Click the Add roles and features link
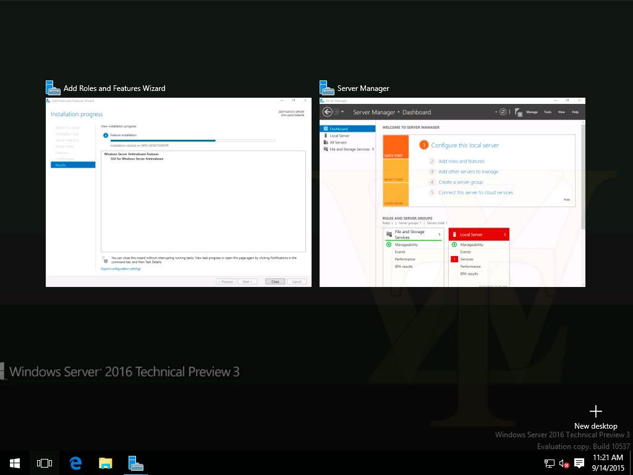The width and height of the screenshot is (633, 475). coord(461,161)
